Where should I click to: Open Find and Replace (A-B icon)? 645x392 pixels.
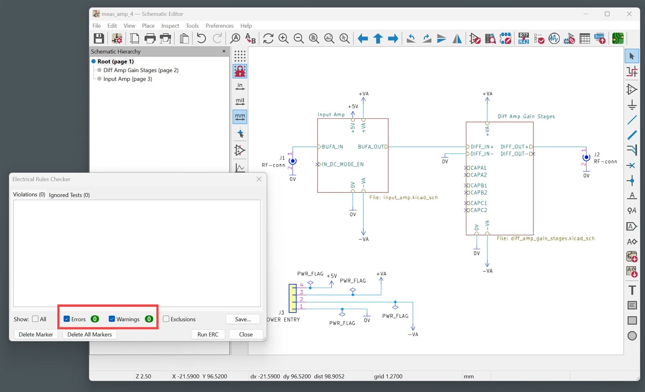coord(251,38)
